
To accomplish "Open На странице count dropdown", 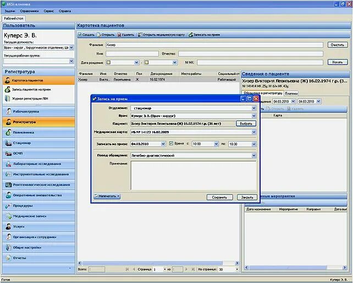I will (x=237, y=269).
